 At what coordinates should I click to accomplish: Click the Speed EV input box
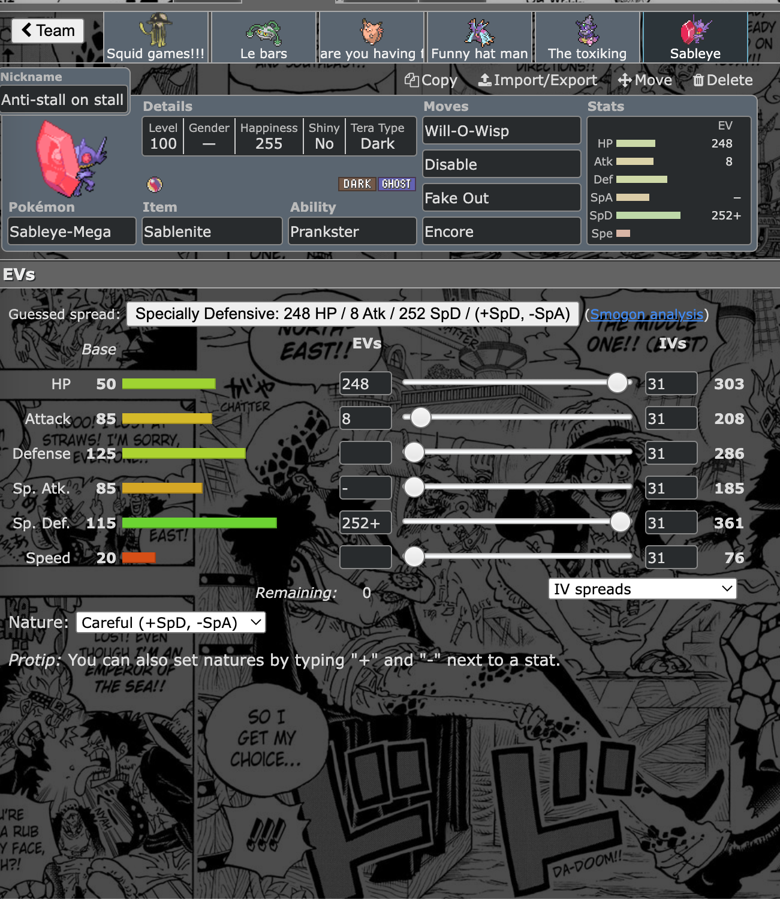366,558
